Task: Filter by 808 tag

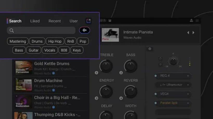Action: coord(64,50)
